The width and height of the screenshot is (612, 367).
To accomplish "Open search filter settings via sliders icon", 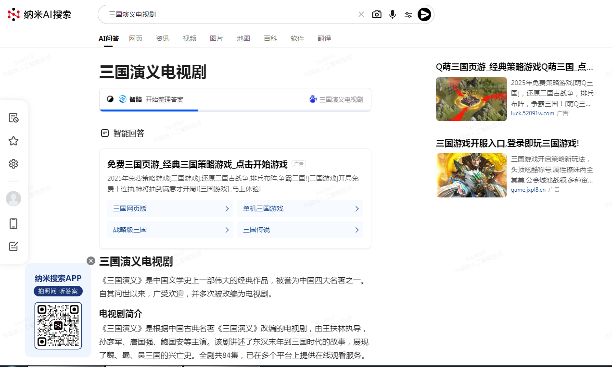I will pyautogui.click(x=408, y=14).
